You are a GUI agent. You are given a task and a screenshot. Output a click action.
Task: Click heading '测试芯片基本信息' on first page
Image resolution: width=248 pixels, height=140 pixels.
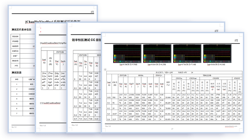point(21,30)
